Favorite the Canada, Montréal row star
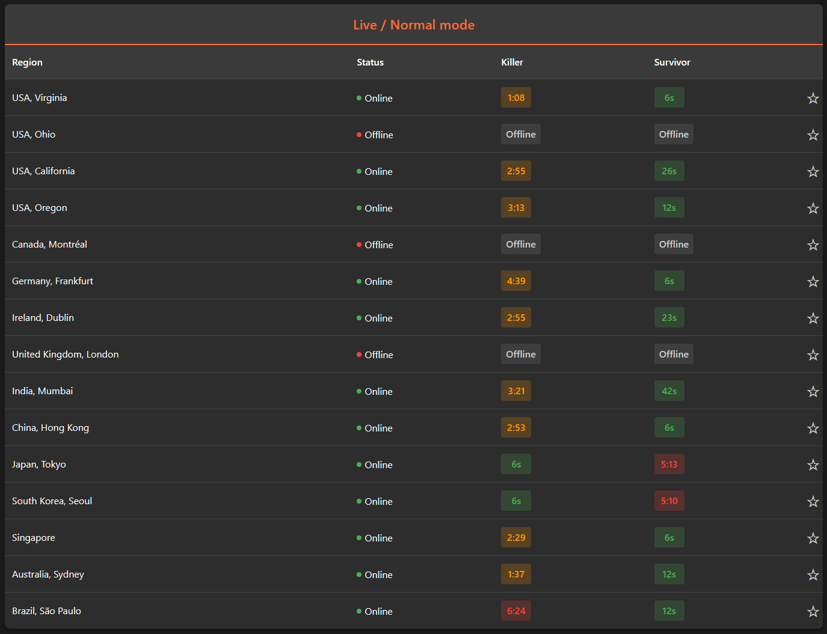 [813, 245]
